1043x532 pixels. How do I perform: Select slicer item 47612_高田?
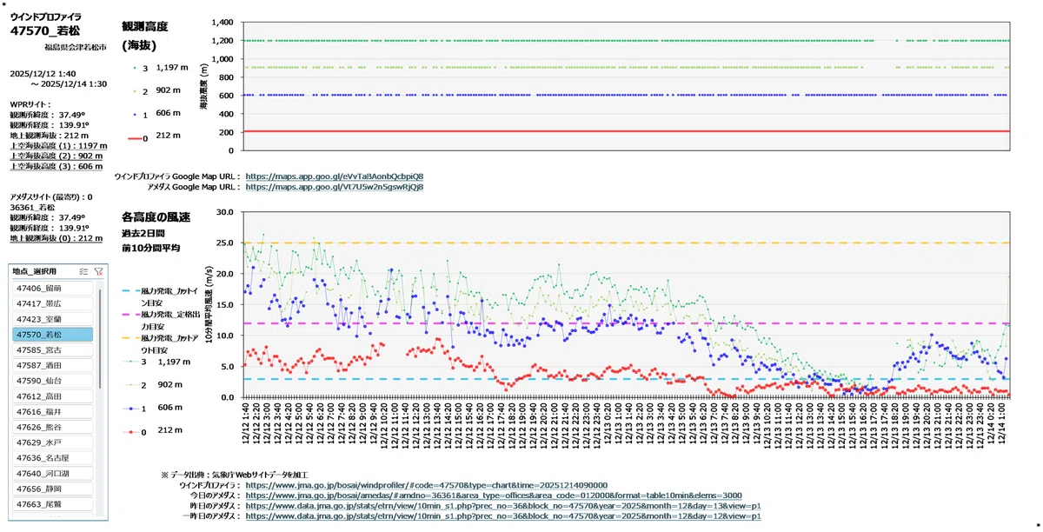click(x=53, y=396)
